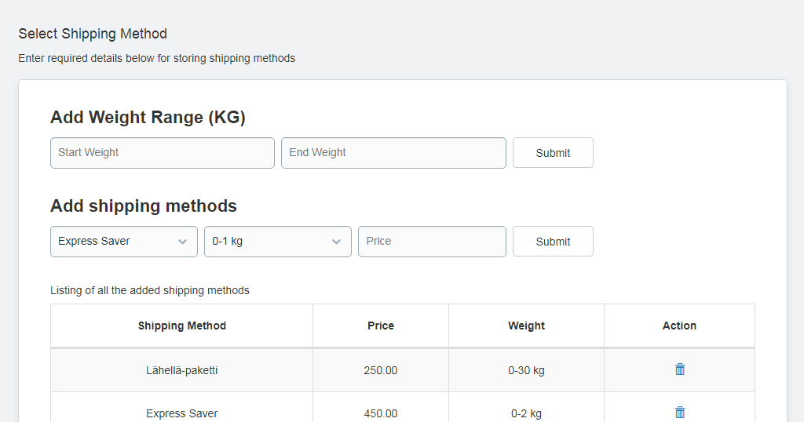The image size is (804, 422).
Task: Click the Add Weight Range (KG) heading
Action: (148, 118)
